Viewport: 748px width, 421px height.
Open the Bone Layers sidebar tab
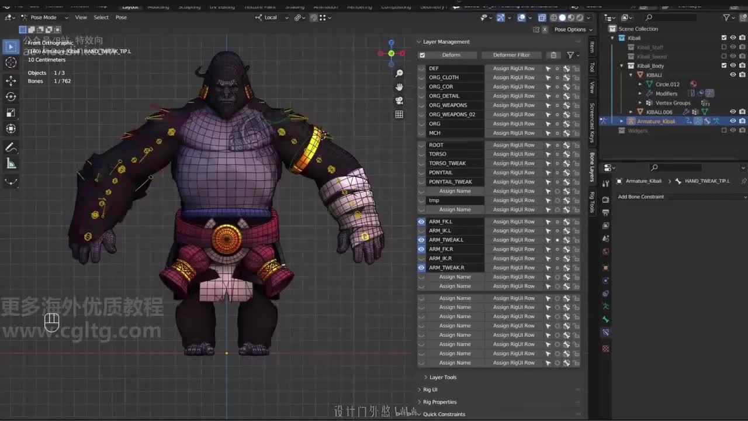[592, 167]
